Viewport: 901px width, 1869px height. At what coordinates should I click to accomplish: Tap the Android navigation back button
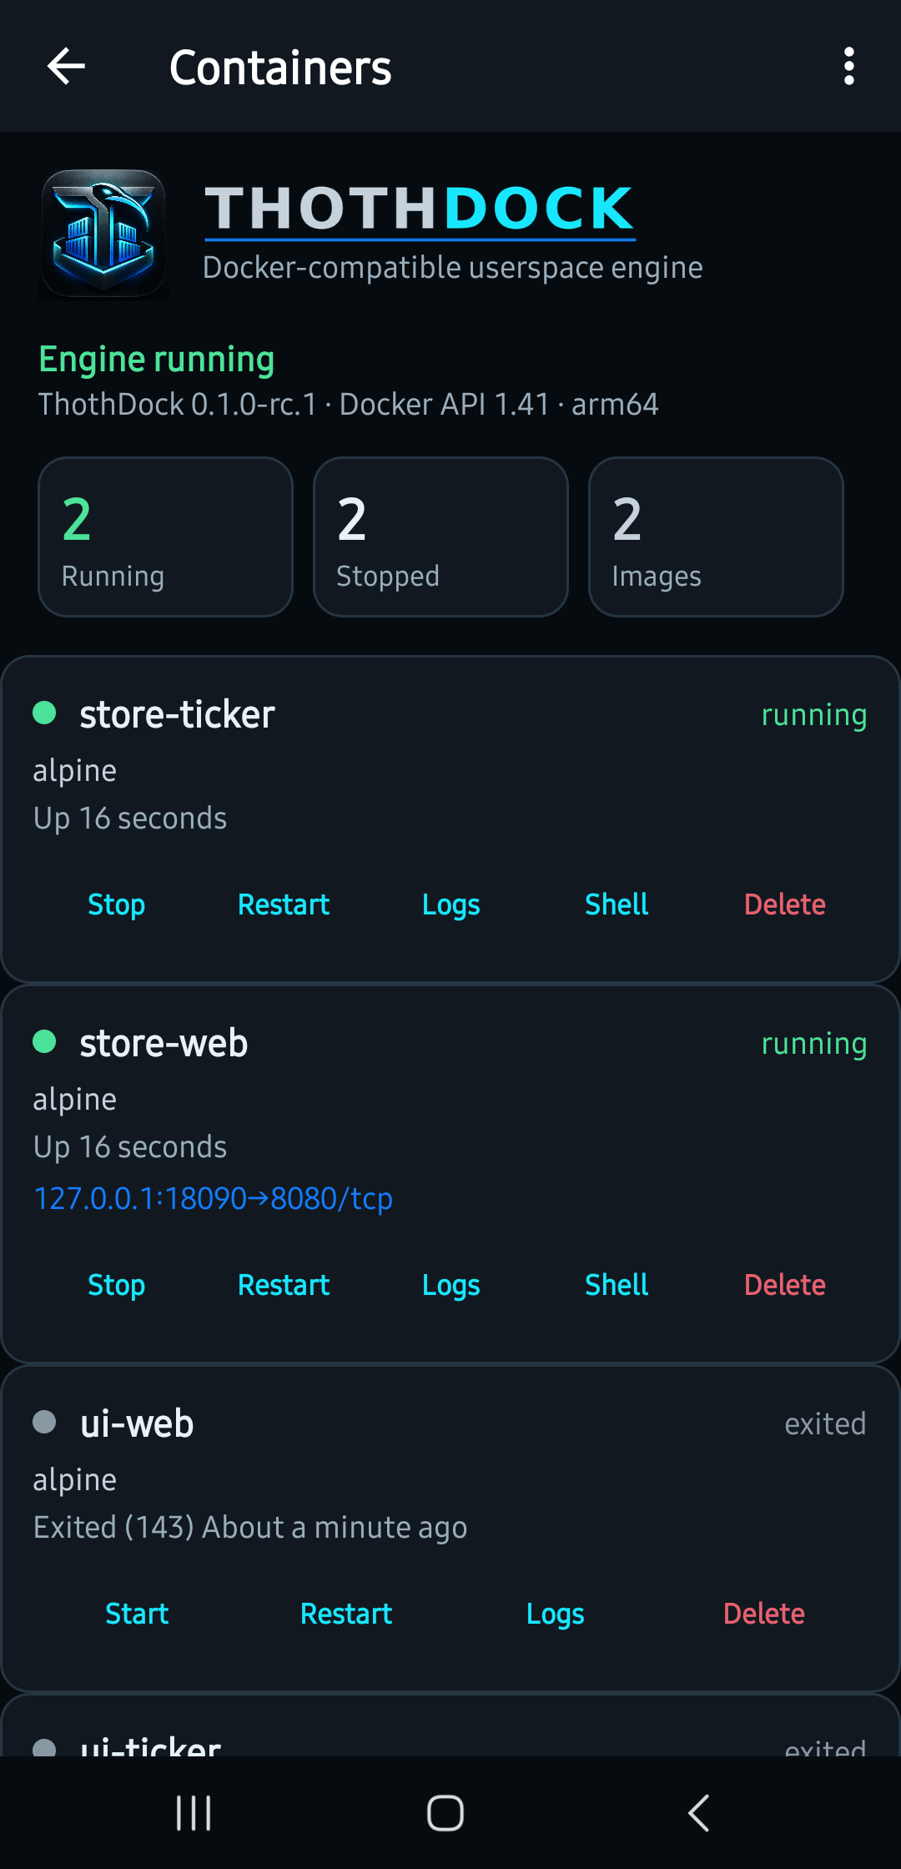698,1813
